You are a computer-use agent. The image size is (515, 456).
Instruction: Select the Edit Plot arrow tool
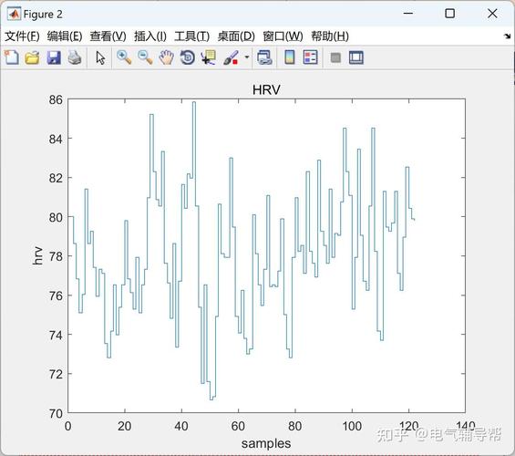coord(100,57)
